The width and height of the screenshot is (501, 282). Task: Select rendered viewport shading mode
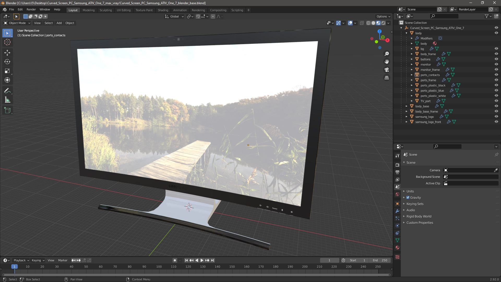383,23
